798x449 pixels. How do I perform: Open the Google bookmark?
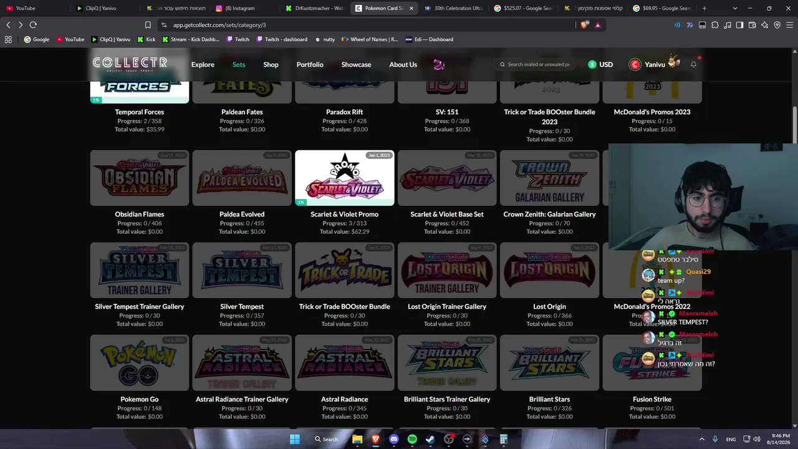pos(36,39)
